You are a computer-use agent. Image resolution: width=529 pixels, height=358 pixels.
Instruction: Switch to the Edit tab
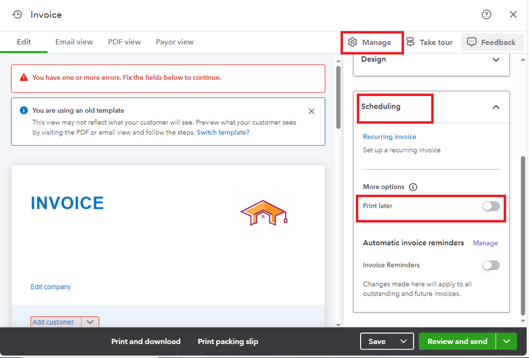pos(24,42)
